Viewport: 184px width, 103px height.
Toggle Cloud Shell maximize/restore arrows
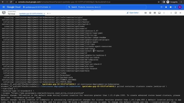(x=171, y=13)
